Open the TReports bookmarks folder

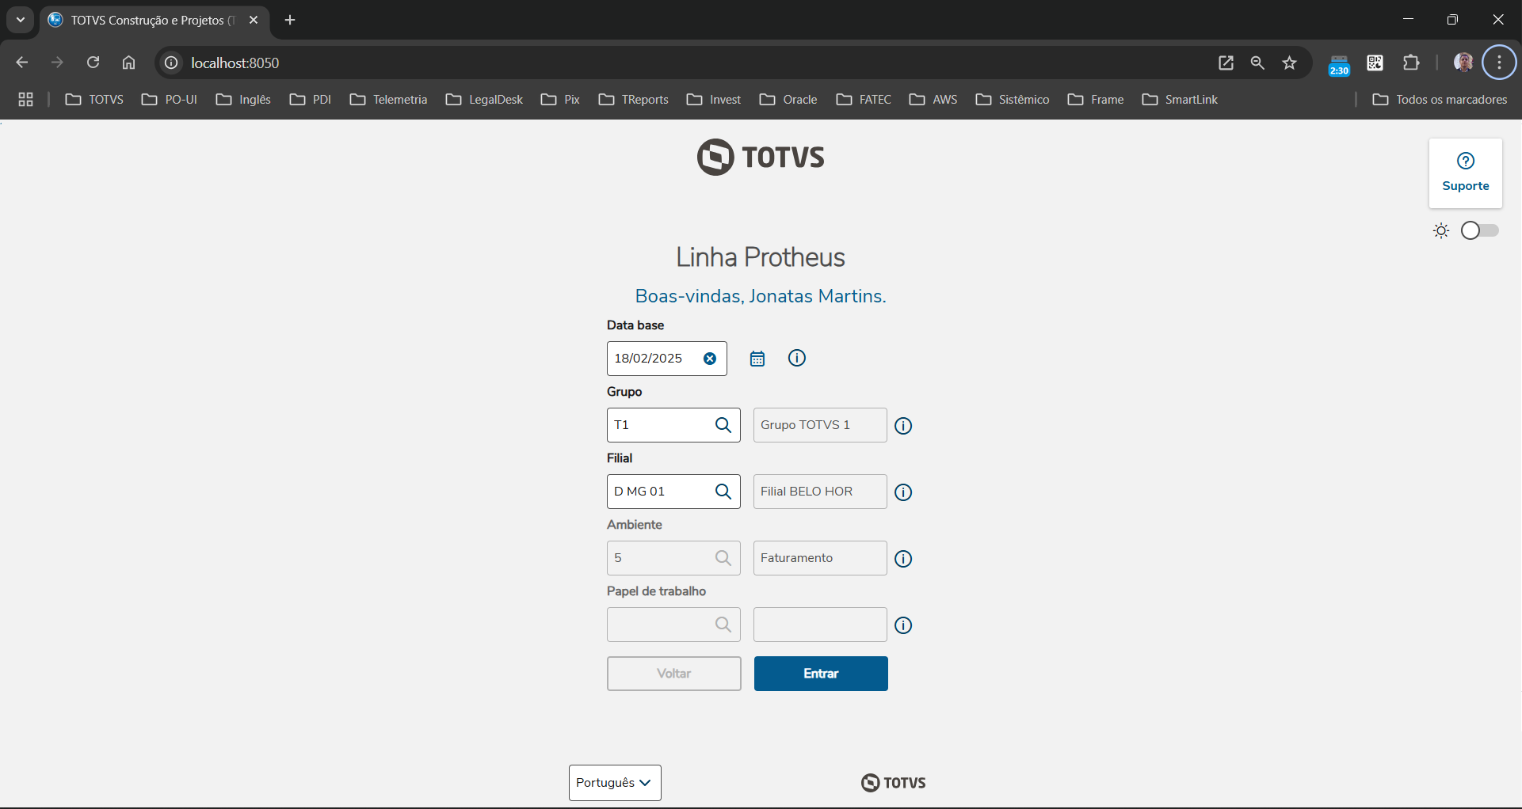pyautogui.click(x=634, y=100)
